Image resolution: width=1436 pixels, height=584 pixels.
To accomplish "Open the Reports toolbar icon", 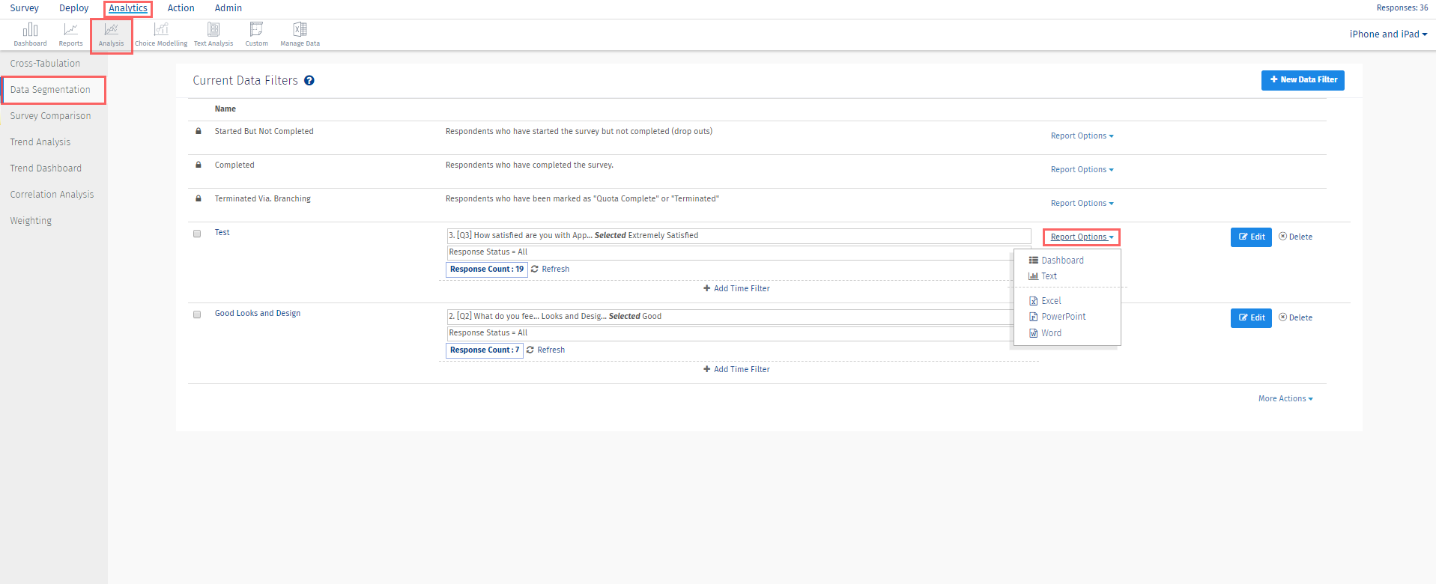I will click(70, 34).
